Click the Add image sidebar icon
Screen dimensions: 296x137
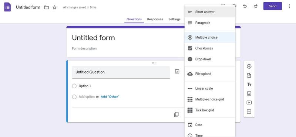pyautogui.click(x=249, y=93)
